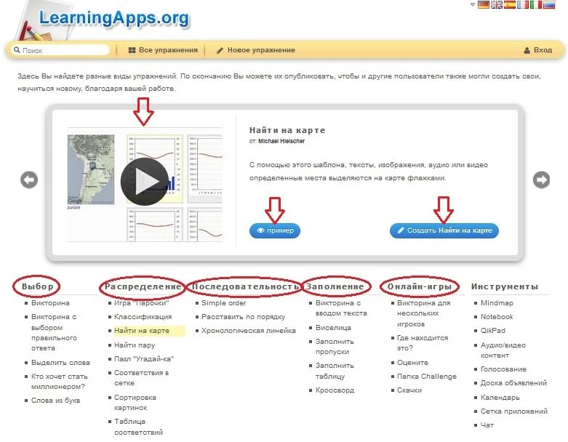Open Mindmap tool
The width and height of the screenshot is (568, 442).
pyautogui.click(x=497, y=303)
